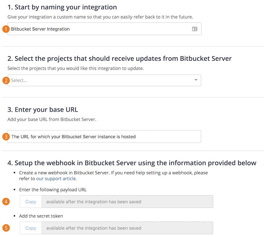Screen dimensions: 264x237
Task: Click the card icon in the name field
Action: 195,29
